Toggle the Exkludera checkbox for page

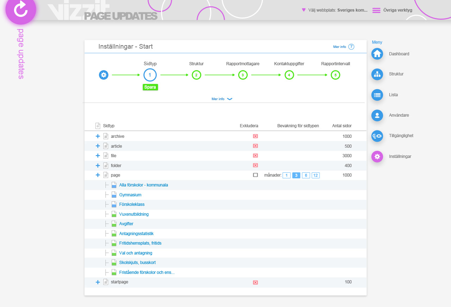pyautogui.click(x=255, y=175)
